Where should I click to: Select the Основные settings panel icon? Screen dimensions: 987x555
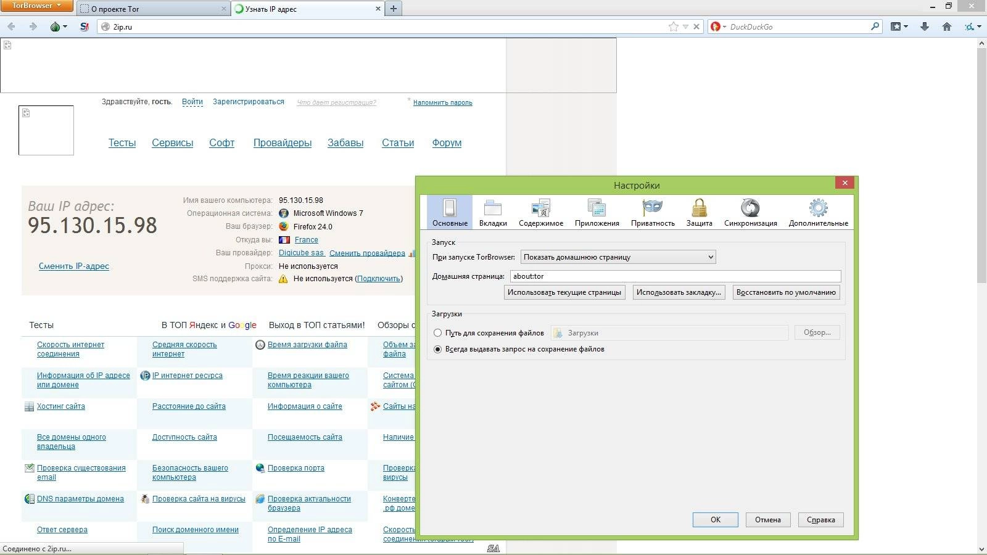click(x=450, y=212)
